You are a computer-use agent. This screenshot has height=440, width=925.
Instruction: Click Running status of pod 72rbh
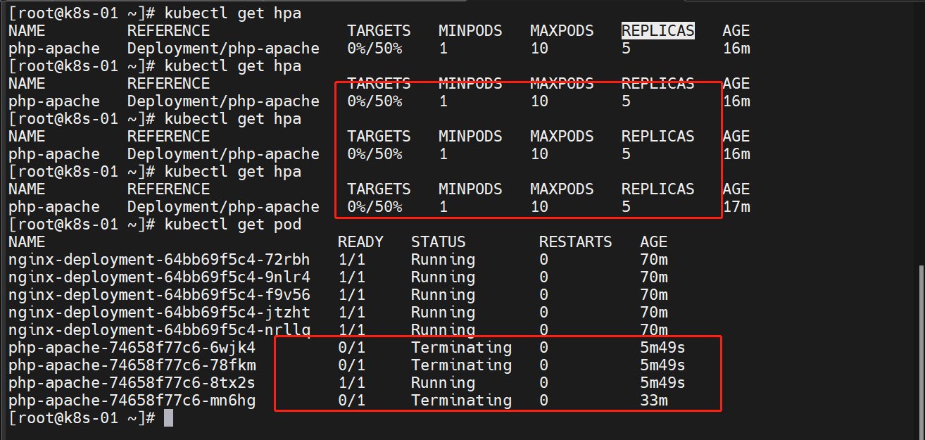pyautogui.click(x=443, y=260)
